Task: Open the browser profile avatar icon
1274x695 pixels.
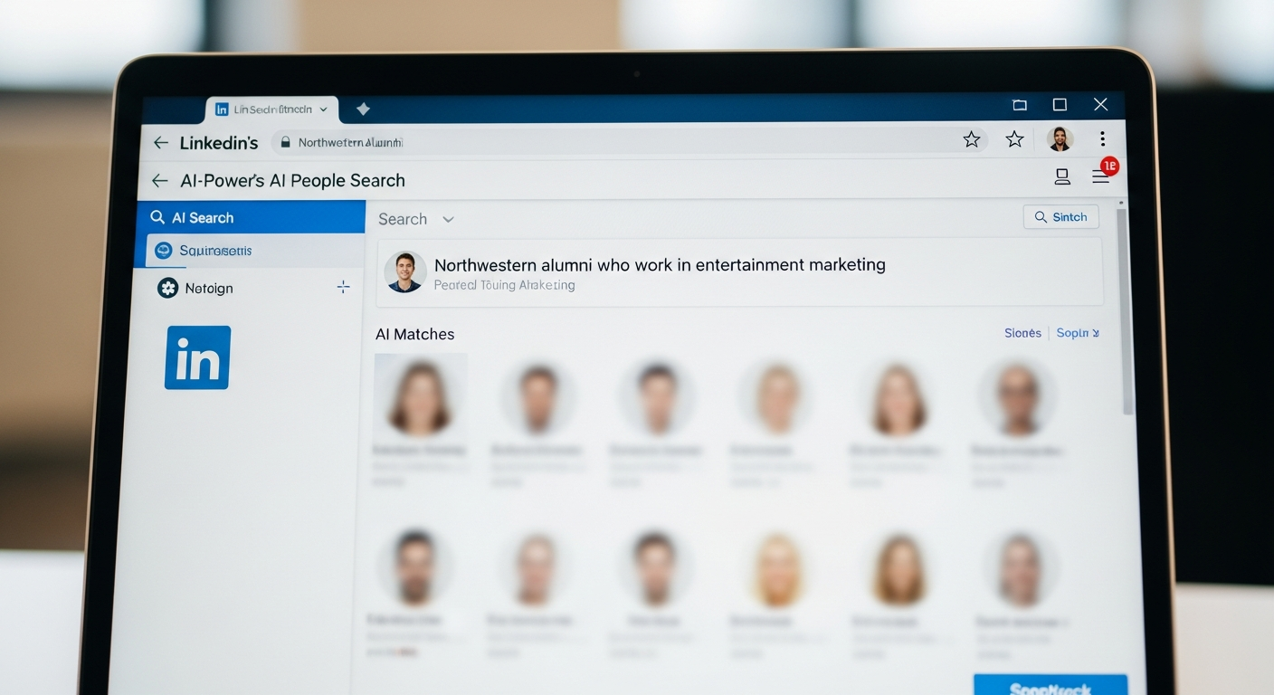Action: pyautogui.click(x=1060, y=139)
